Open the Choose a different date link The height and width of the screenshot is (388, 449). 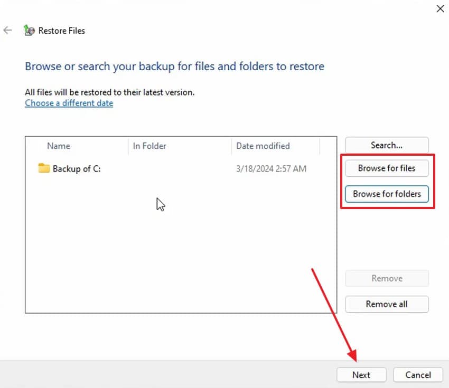click(69, 103)
